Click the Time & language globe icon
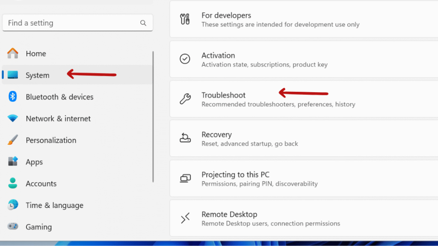 point(12,205)
